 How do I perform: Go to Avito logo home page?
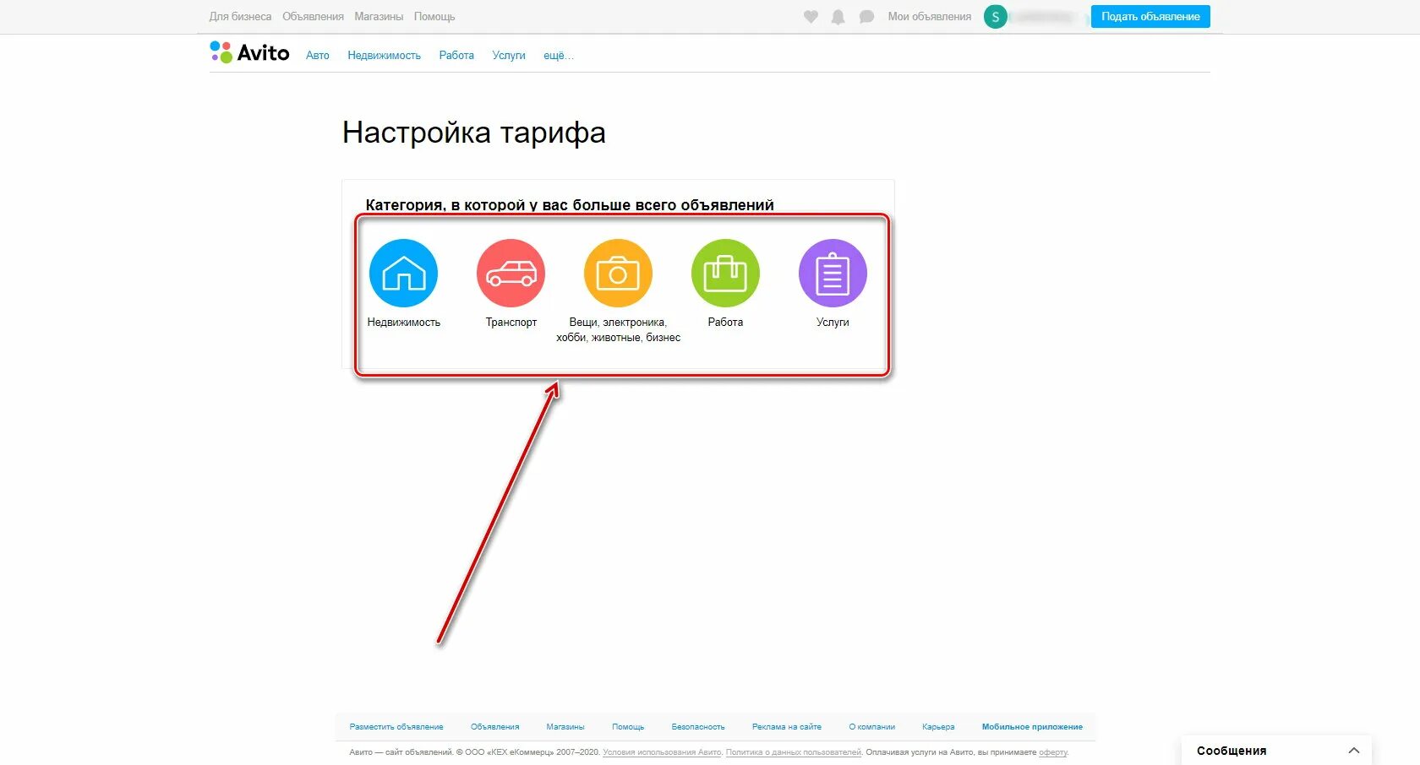(249, 53)
